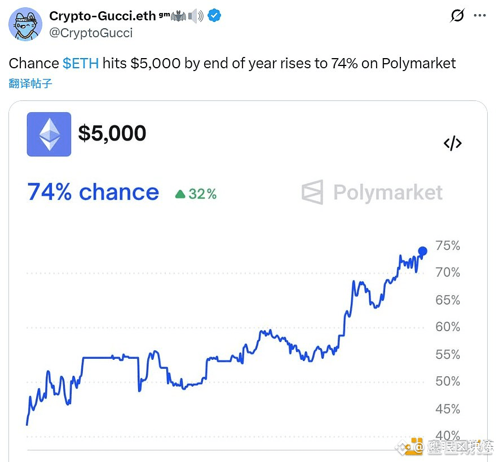This screenshot has height=462, width=499.
Task: Open the three-dot more options menu
Action: tap(480, 15)
